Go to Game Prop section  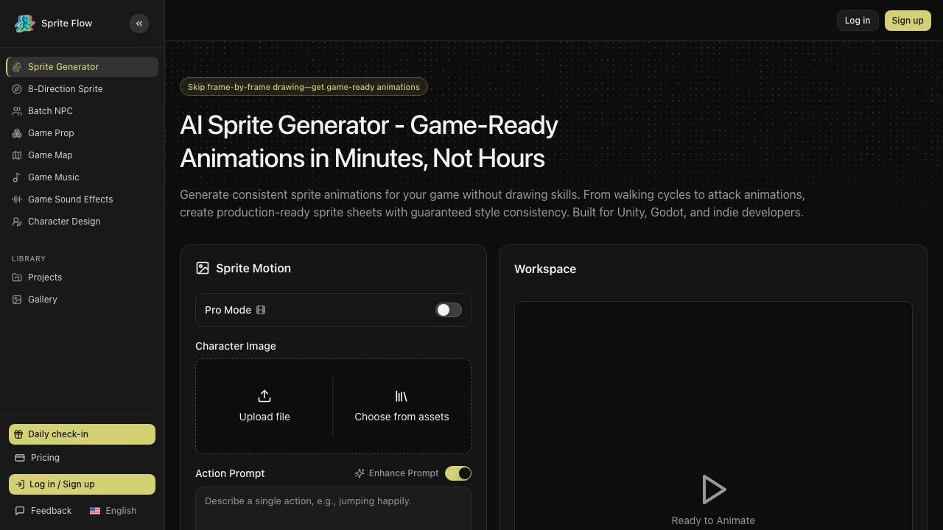click(x=82, y=133)
